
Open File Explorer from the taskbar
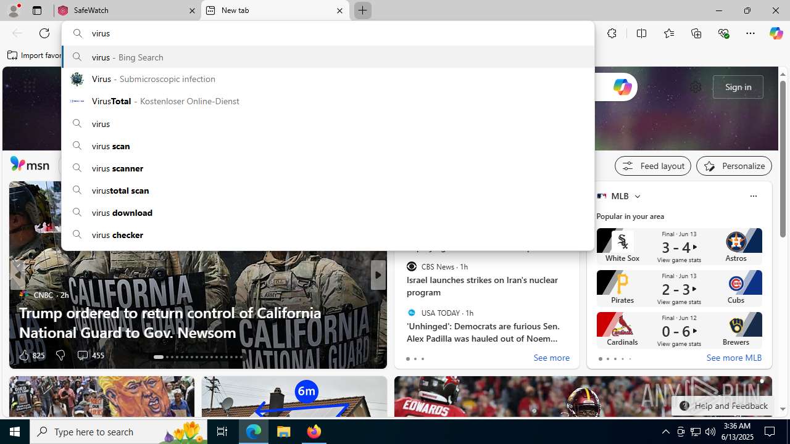coord(284,432)
